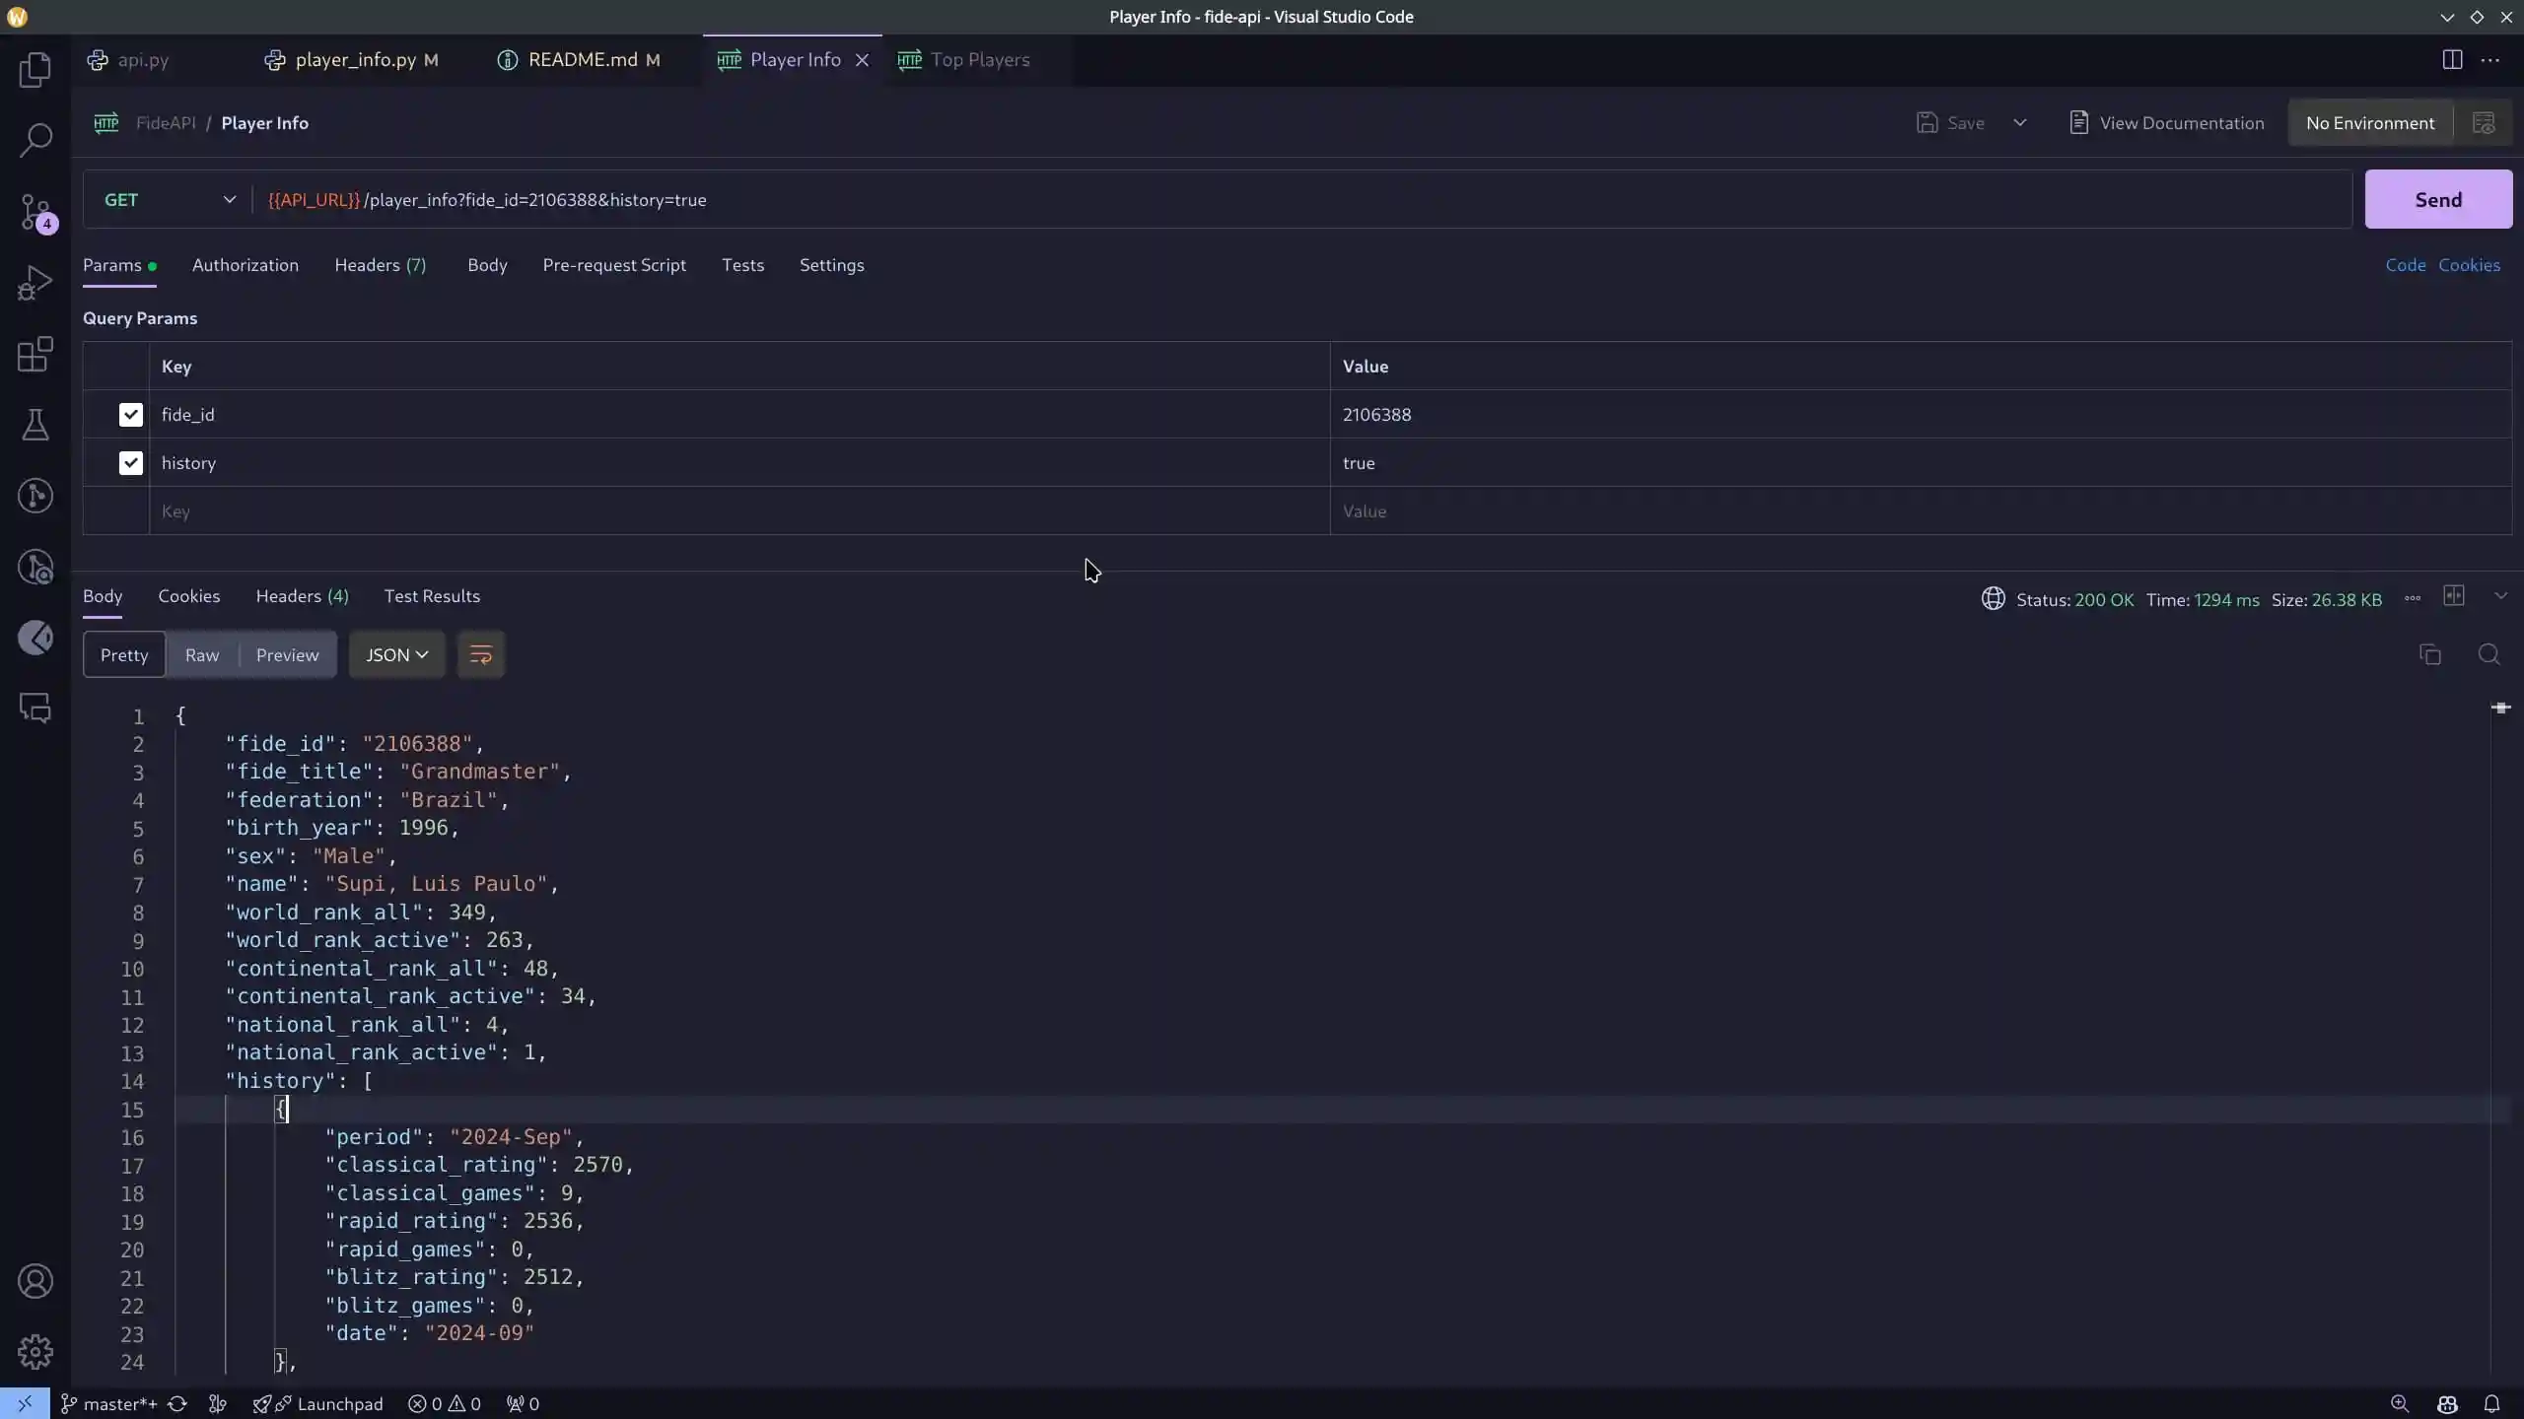Open Thunder Client from the activity bar
Viewport: 2524px width, 1419px height.
click(35, 638)
